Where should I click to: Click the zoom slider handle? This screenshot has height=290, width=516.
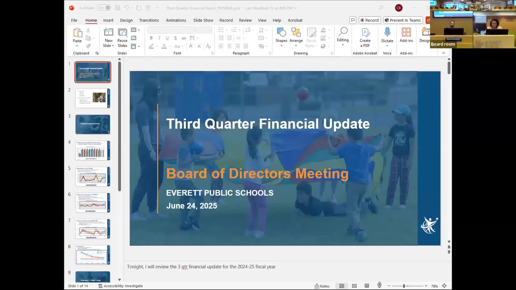click(404, 286)
